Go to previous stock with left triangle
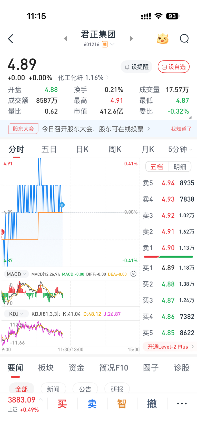The height and width of the screenshot is (430, 197). (x=66, y=39)
